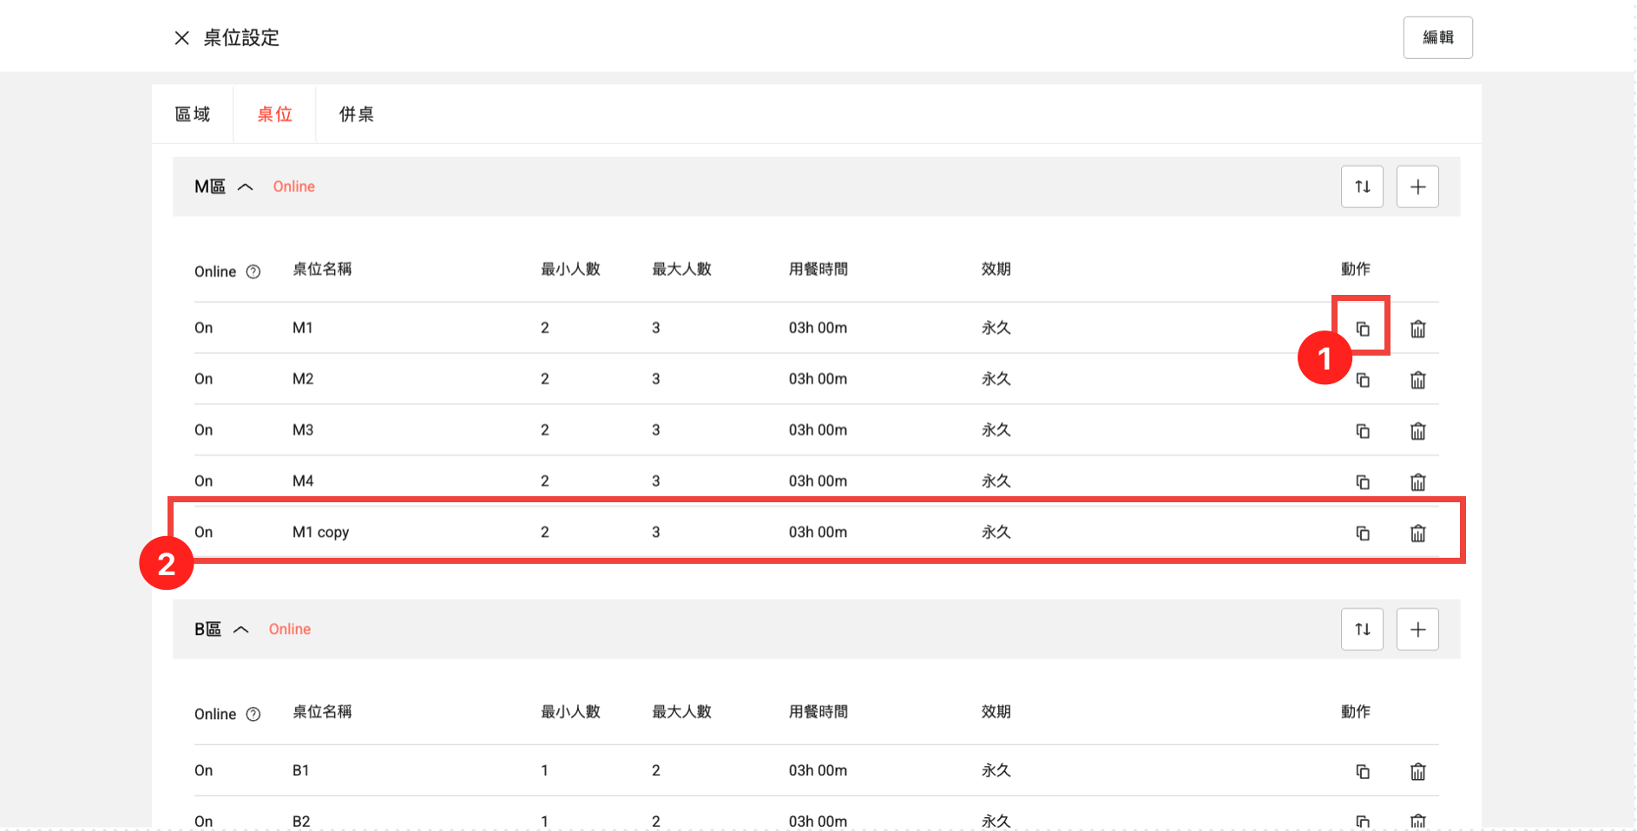Switch to the 區域 tab

(x=193, y=115)
